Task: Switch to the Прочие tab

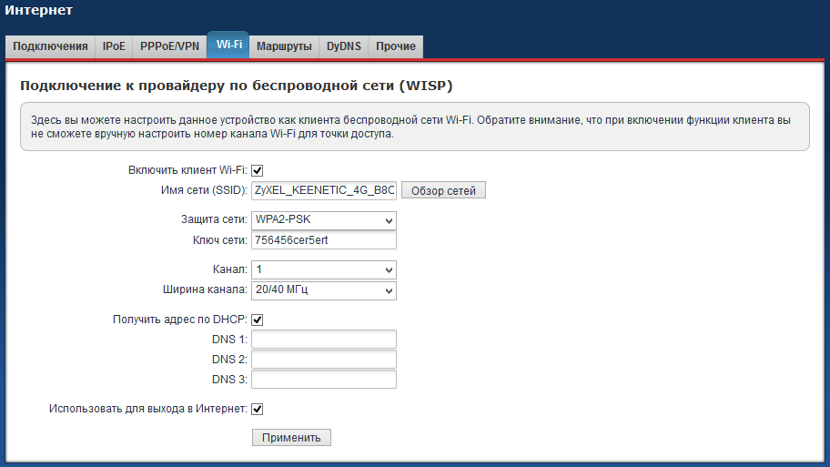Action: (x=395, y=46)
